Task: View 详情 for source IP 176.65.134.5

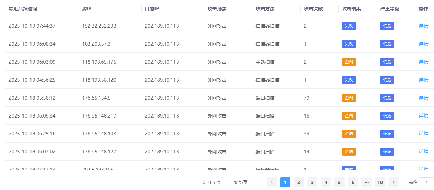Action: click(423, 98)
